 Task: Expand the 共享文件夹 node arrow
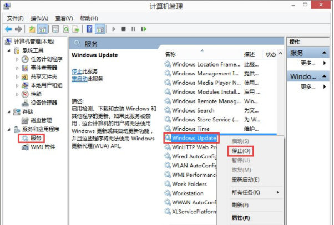tap(17, 77)
